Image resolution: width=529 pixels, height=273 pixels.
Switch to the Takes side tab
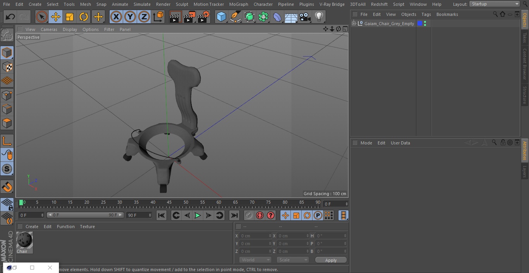(x=525, y=38)
